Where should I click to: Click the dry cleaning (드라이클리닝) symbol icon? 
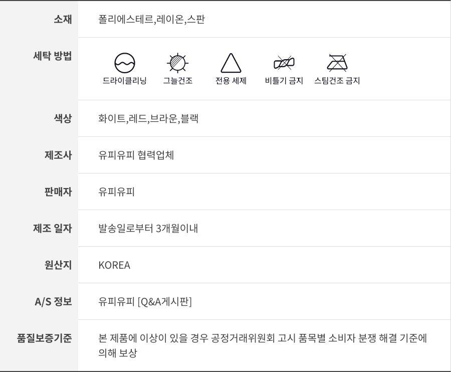click(x=125, y=63)
